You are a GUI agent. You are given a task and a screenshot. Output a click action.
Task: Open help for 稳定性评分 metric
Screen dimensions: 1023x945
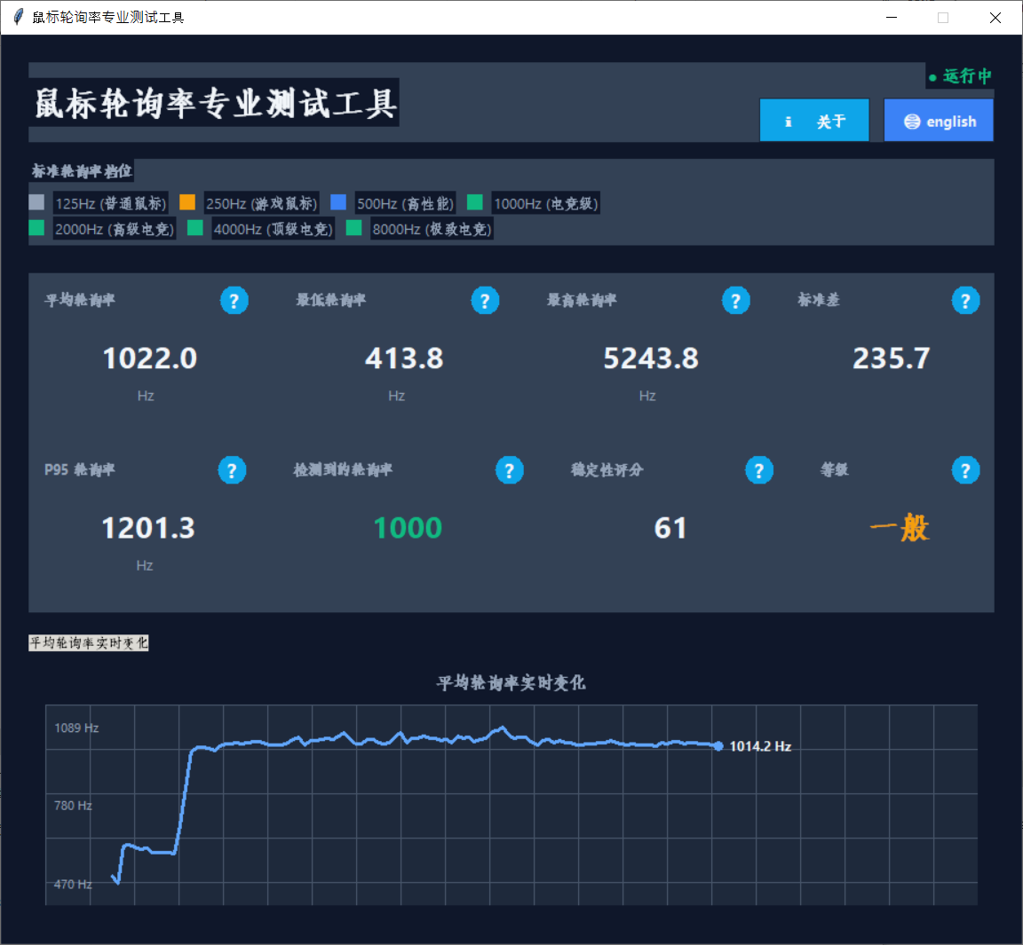tap(759, 469)
